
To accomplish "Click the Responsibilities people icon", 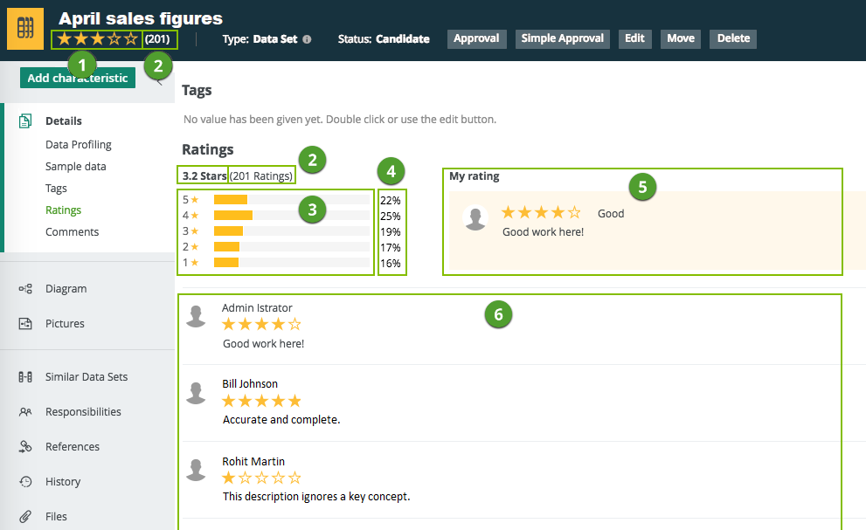I will 25,412.
